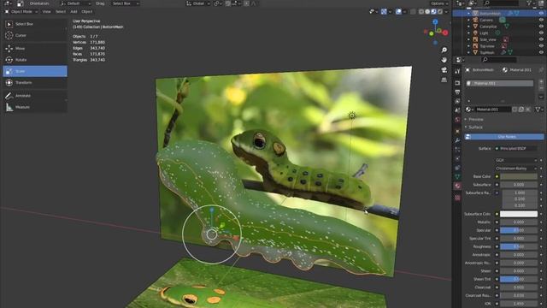
Task: Toggle X-ray mode in viewport header
Action: pyautogui.click(x=413, y=11)
